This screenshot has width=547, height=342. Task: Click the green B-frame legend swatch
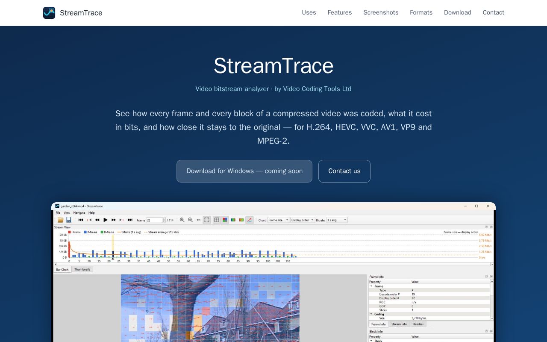click(102, 232)
